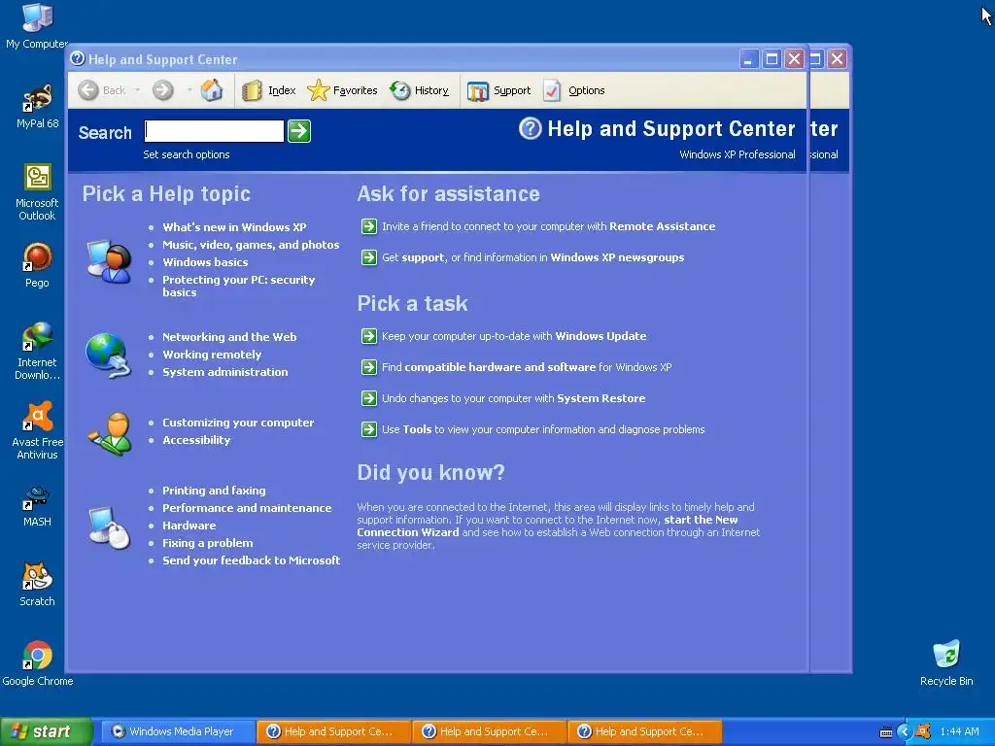The height and width of the screenshot is (746, 995).
Task: Go back using the Back arrow button
Action: pos(101,90)
